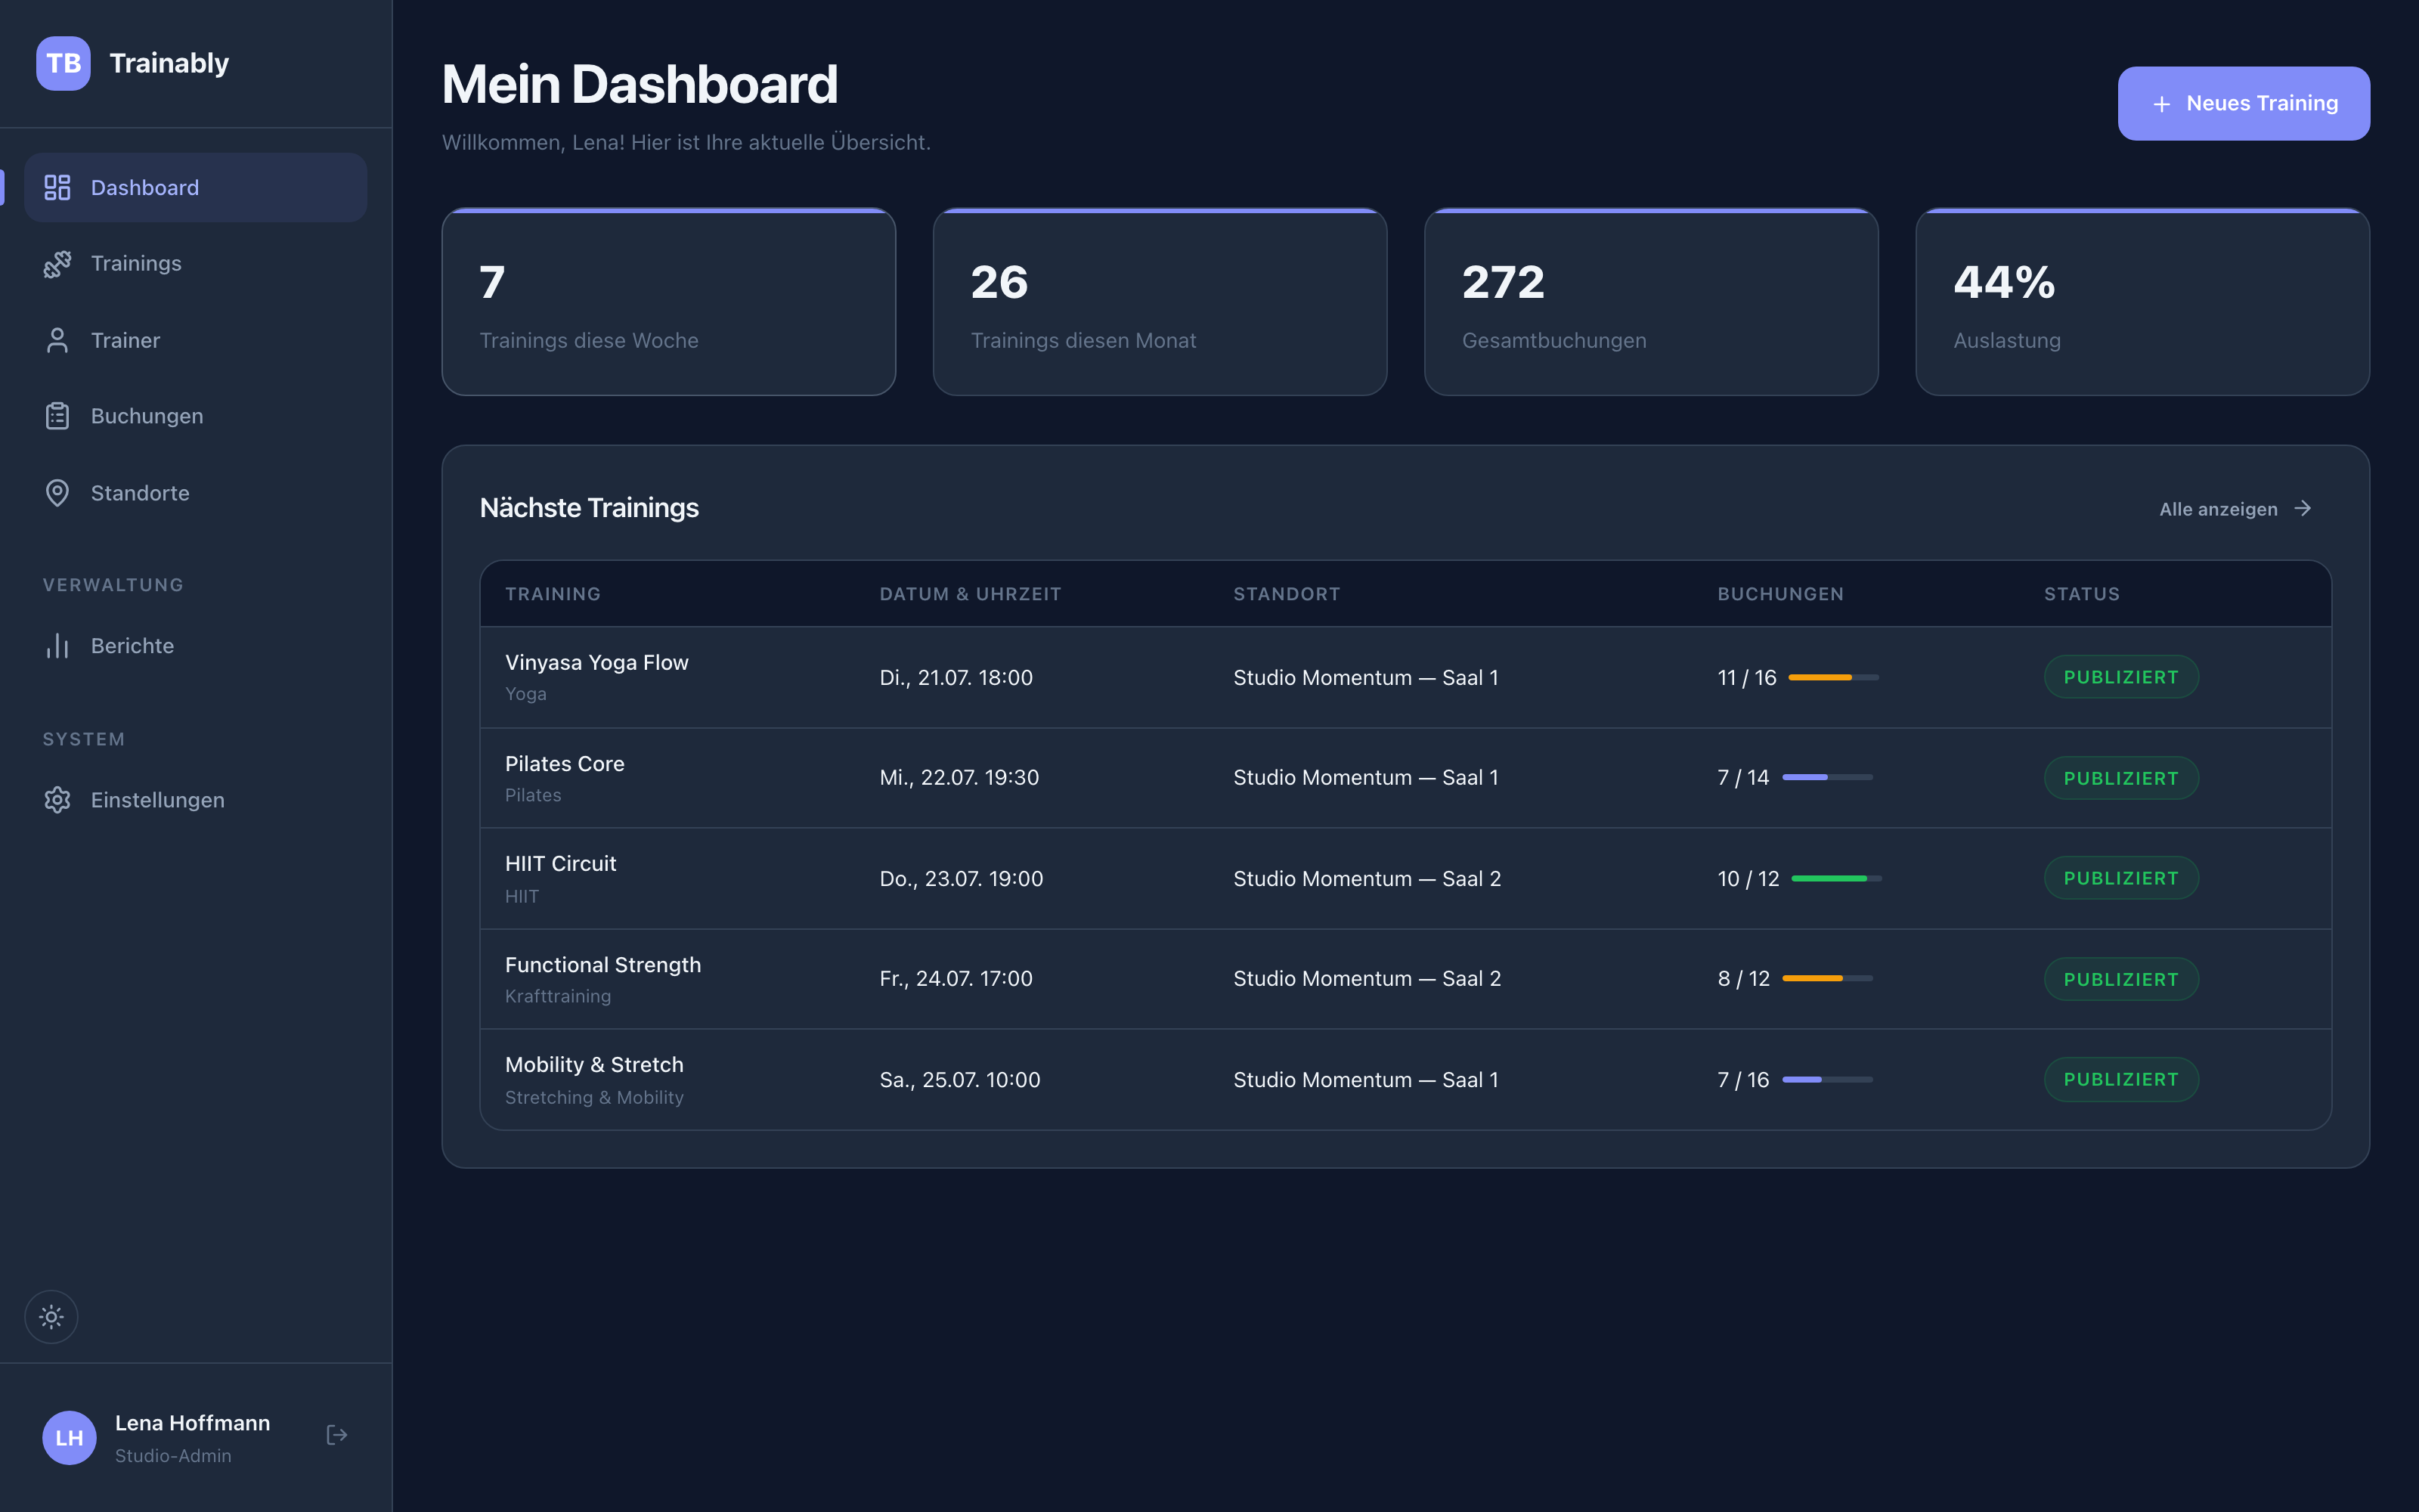Toggle the light/dark theme sun button

tap(51, 1316)
